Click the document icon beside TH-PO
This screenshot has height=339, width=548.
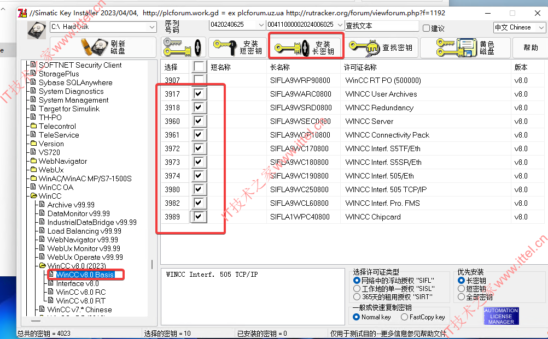[x=33, y=117]
